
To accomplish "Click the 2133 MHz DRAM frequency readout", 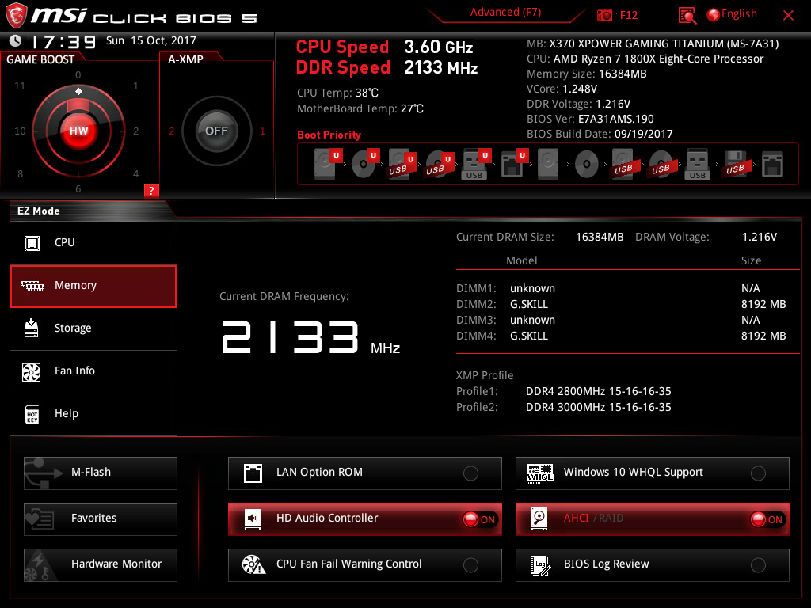I will tap(310, 337).
